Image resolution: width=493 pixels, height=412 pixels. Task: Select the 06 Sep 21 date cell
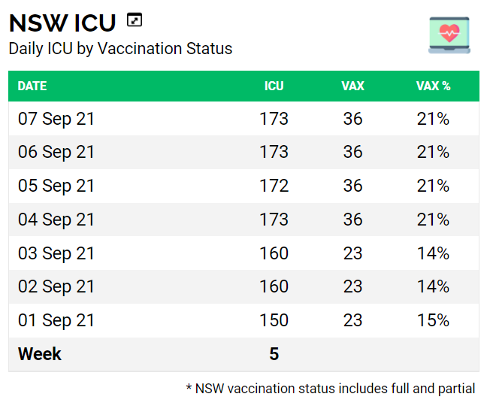56,152
